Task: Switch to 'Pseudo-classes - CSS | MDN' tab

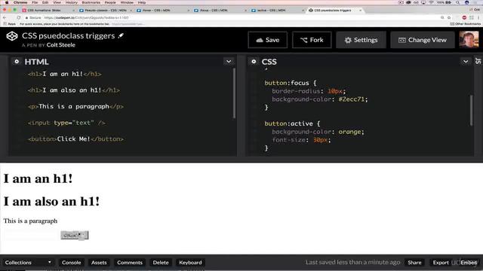Action: tap(105, 10)
